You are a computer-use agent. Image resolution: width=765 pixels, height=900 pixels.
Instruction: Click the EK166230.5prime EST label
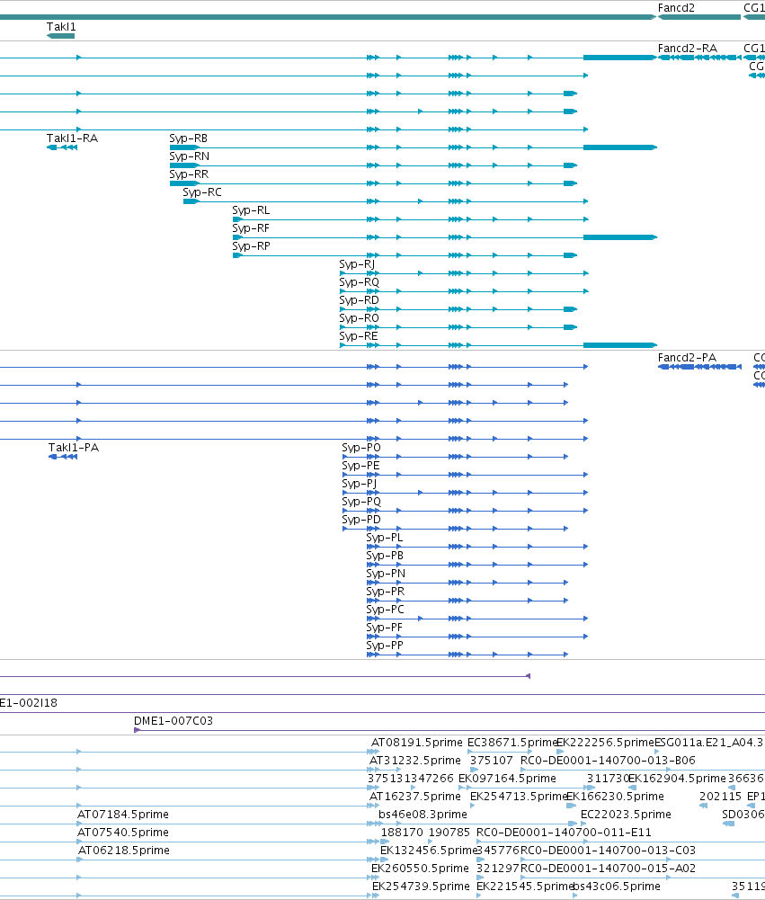coord(615,797)
